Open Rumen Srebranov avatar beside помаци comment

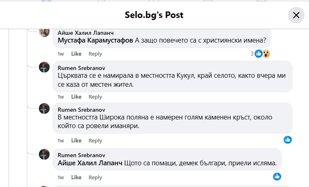[x=44, y=154]
